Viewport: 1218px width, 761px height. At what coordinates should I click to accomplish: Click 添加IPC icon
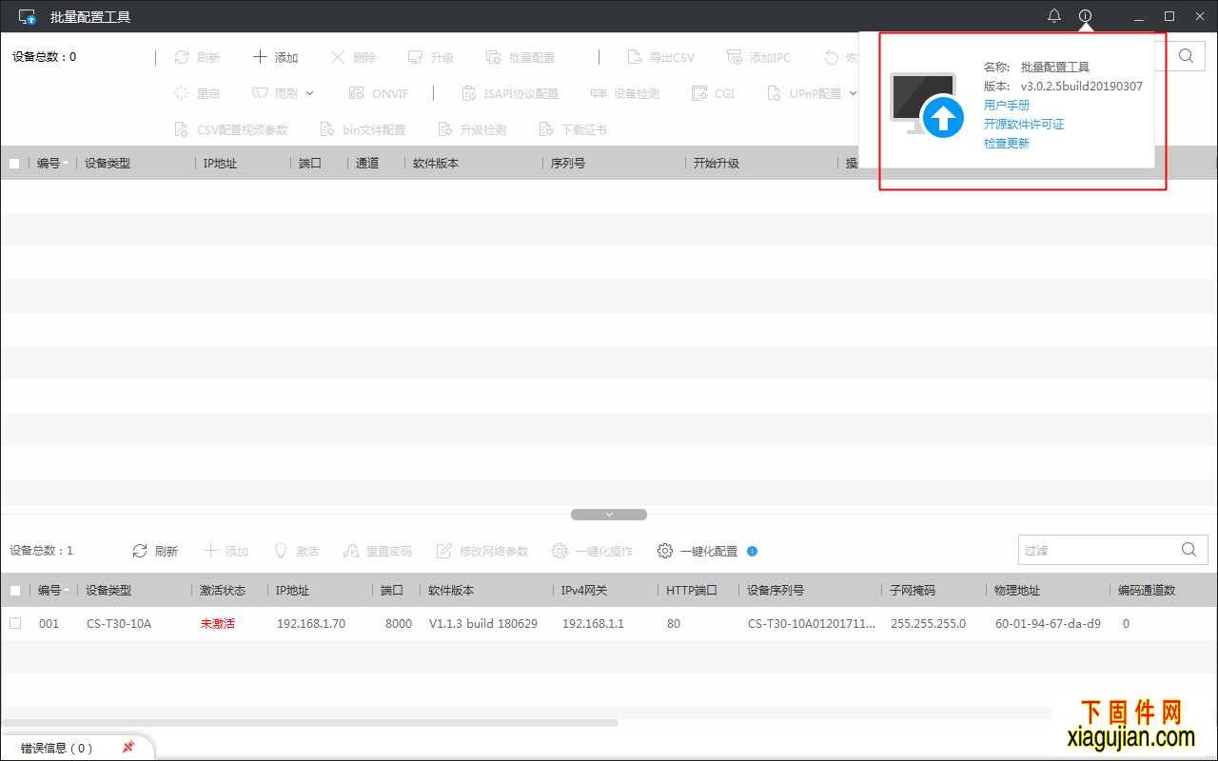pos(735,57)
